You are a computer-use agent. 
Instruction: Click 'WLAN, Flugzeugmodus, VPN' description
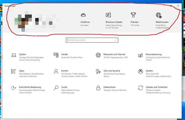(116, 57)
